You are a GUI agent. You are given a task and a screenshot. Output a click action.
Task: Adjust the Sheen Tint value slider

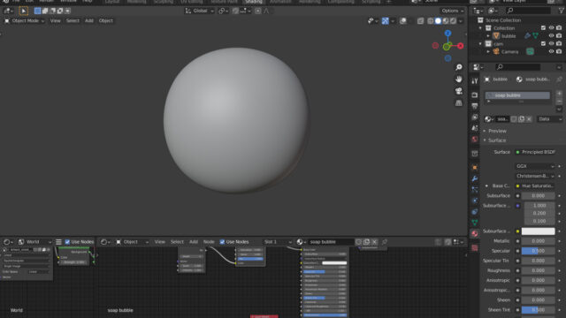pyautogui.click(x=538, y=310)
